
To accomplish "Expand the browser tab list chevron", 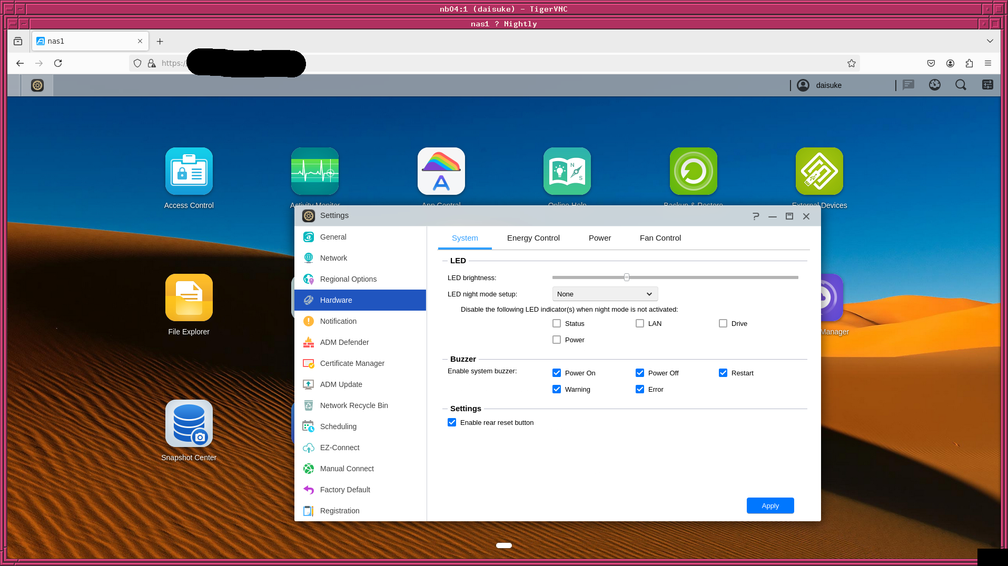I will [990, 41].
